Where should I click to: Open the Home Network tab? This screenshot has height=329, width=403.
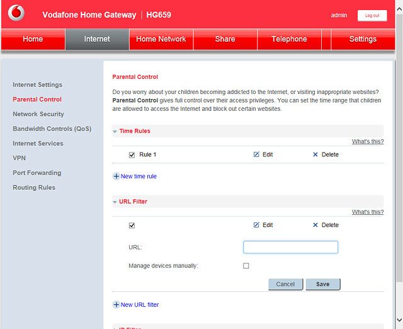tap(161, 39)
